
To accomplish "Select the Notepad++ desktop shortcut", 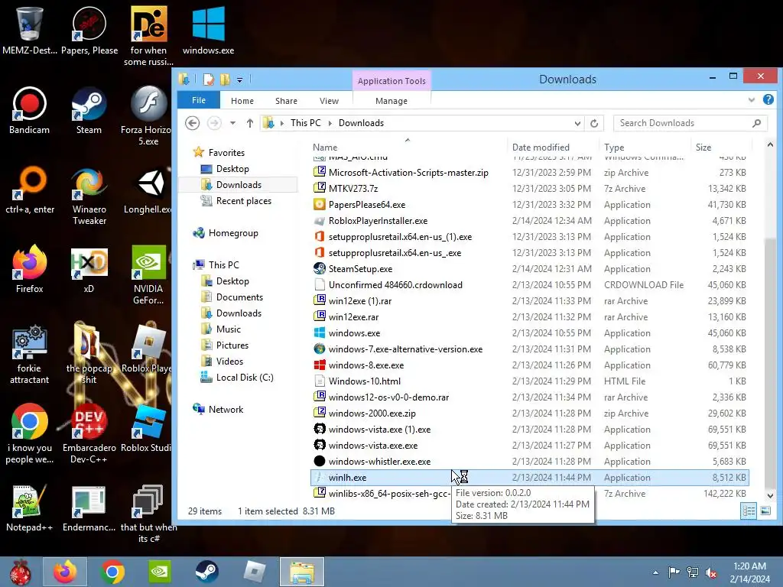I will pyautogui.click(x=29, y=508).
